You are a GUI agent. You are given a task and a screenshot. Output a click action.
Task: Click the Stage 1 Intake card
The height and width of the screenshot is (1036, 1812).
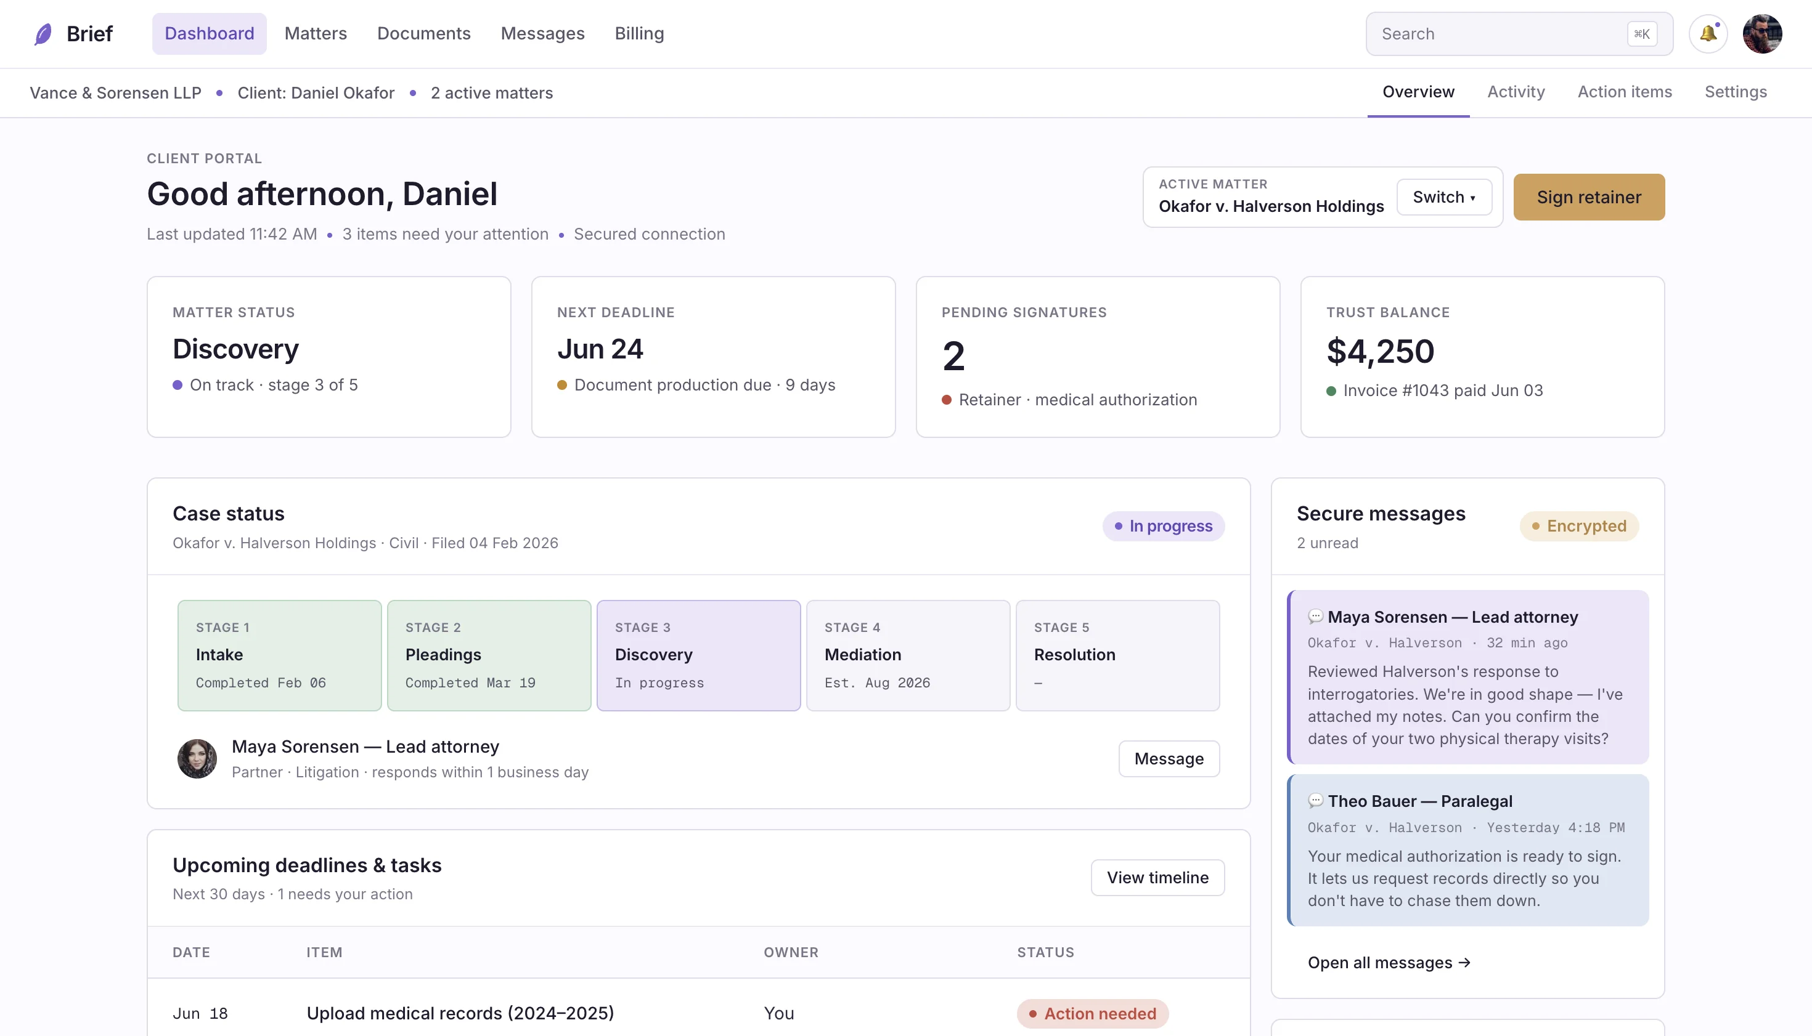click(x=279, y=655)
